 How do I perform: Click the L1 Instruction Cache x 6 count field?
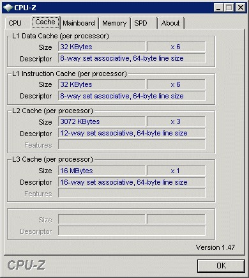[176, 84]
